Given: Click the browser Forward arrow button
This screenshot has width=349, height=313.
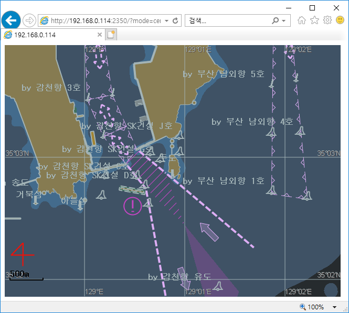Looking at the screenshot, I should point(29,20).
